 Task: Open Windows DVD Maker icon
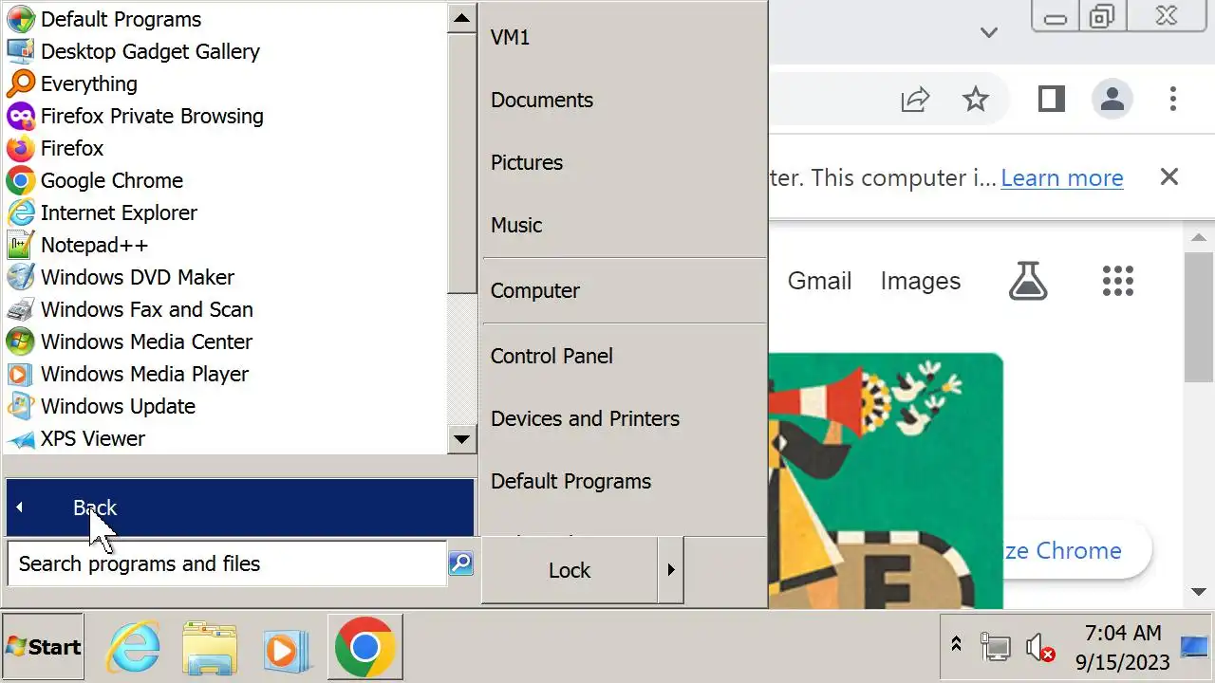(21, 277)
